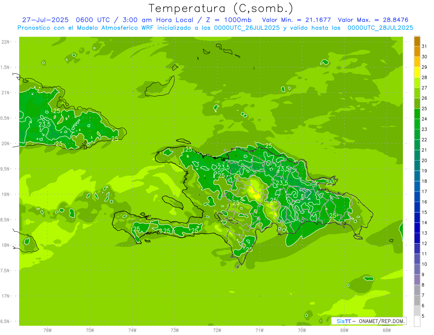Click the '10' color scale label
Viewport: 434px width, 335px height.
click(425, 264)
